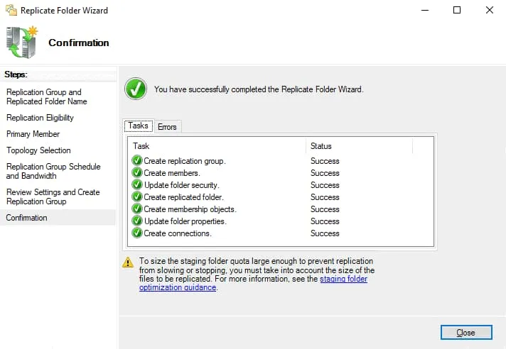
Task: Click the Replication Eligibility step
Action: 40,118
